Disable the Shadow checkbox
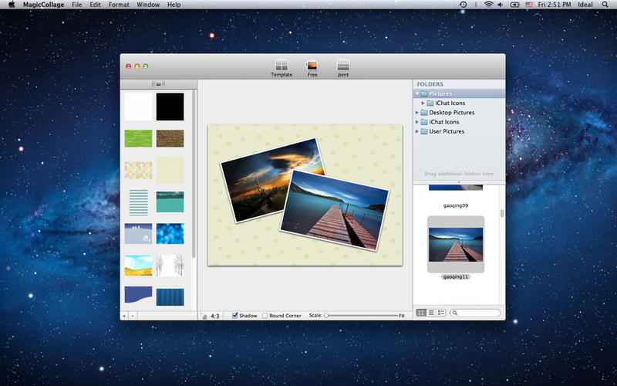The image size is (617, 386). [x=235, y=316]
